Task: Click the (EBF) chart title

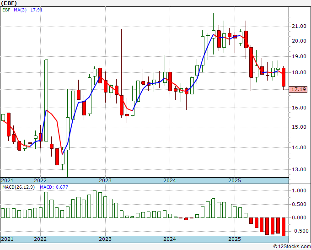Action: click(9, 3)
